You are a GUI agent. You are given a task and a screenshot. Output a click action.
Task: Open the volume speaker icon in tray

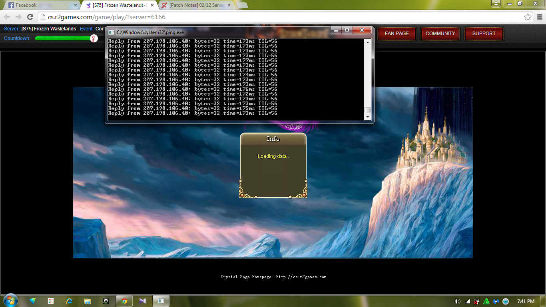tap(457, 301)
